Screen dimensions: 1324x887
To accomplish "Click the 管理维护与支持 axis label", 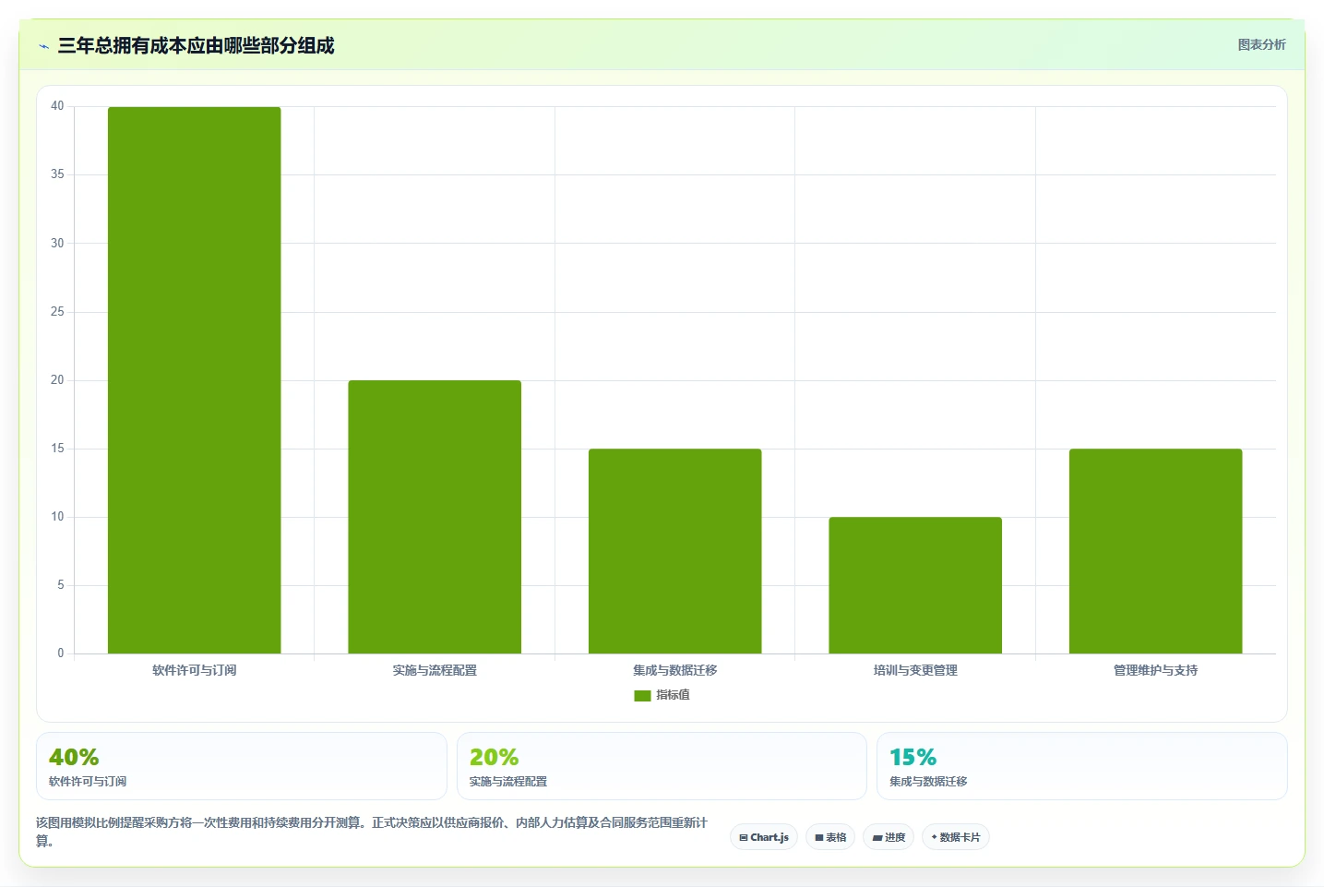I will pyautogui.click(x=1156, y=670).
